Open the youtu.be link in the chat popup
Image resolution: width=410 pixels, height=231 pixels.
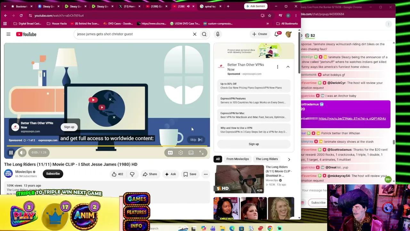[x=352, y=119]
